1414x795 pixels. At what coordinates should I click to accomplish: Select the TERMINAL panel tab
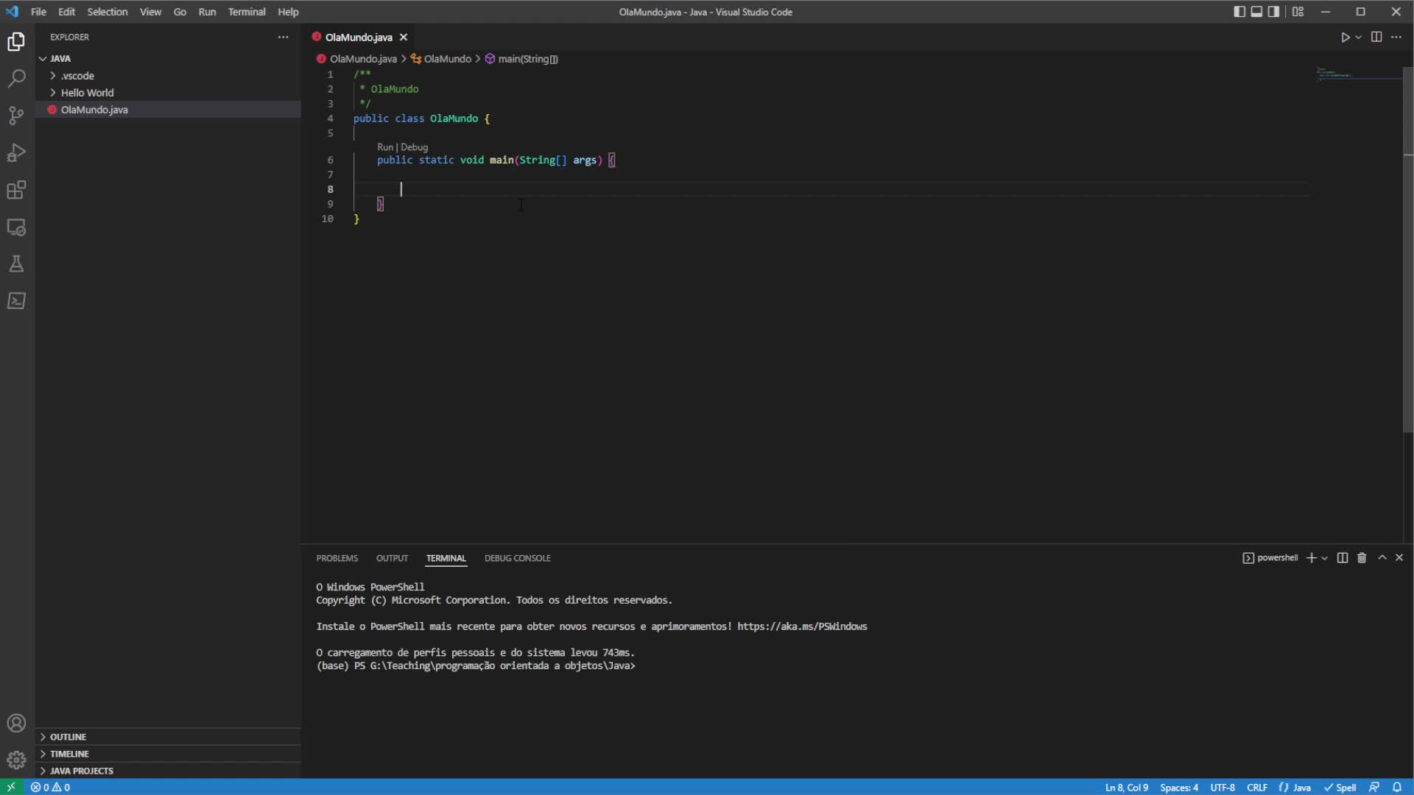click(x=446, y=558)
